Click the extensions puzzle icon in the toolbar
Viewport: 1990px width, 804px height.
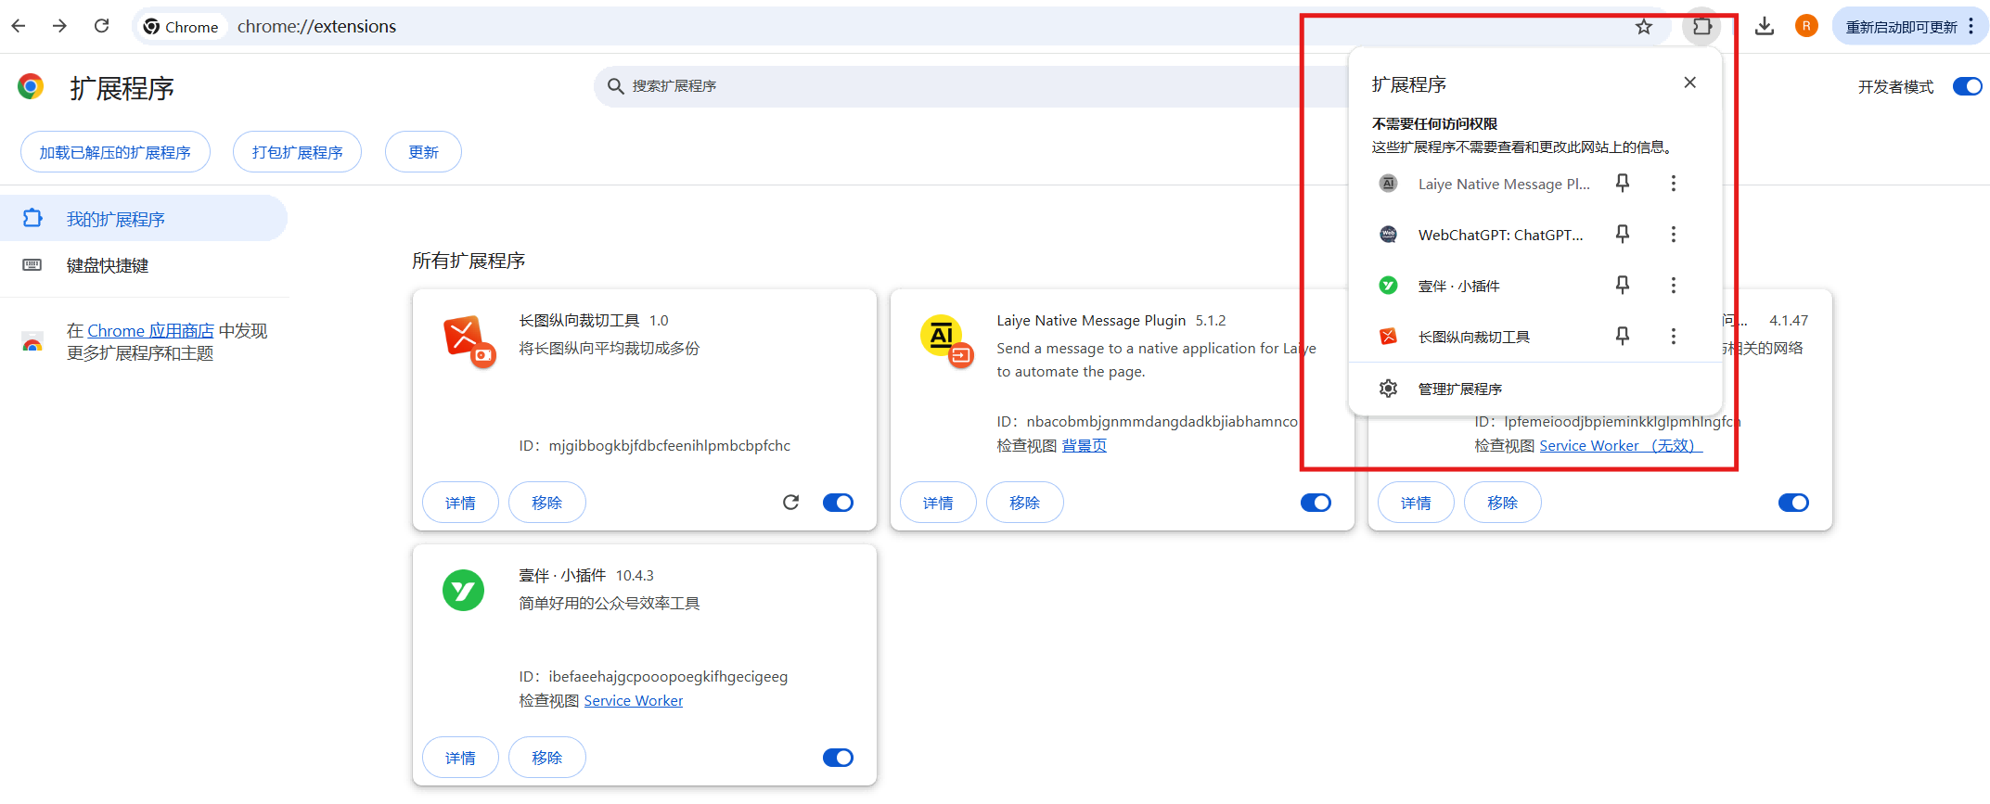pyautogui.click(x=1701, y=27)
